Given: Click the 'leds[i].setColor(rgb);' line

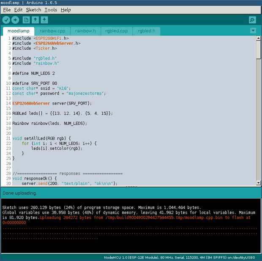Looking at the screenshot, I should pos(57,148).
